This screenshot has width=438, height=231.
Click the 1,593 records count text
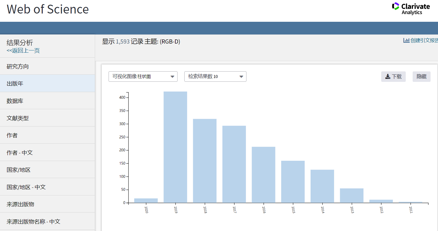coord(123,42)
